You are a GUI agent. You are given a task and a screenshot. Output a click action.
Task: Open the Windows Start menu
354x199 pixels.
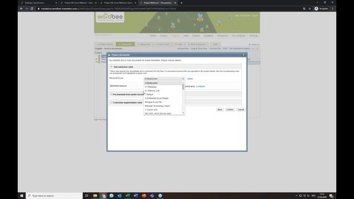click(22, 196)
